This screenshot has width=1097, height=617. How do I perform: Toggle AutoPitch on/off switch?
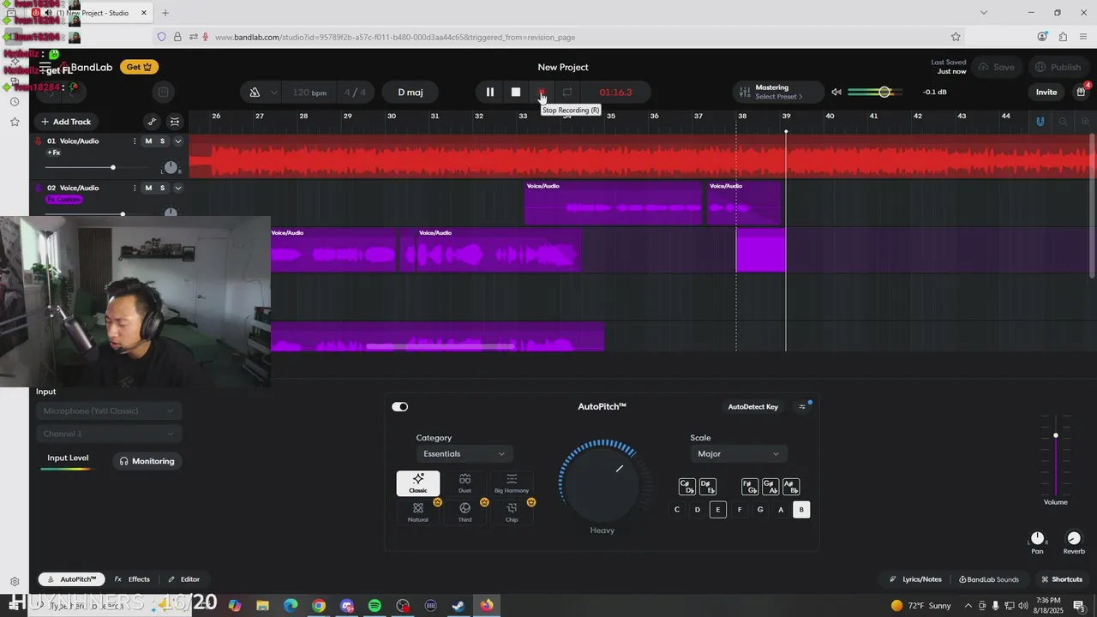click(400, 407)
